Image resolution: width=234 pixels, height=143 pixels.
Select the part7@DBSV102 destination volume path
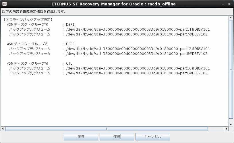(x=137, y=34)
